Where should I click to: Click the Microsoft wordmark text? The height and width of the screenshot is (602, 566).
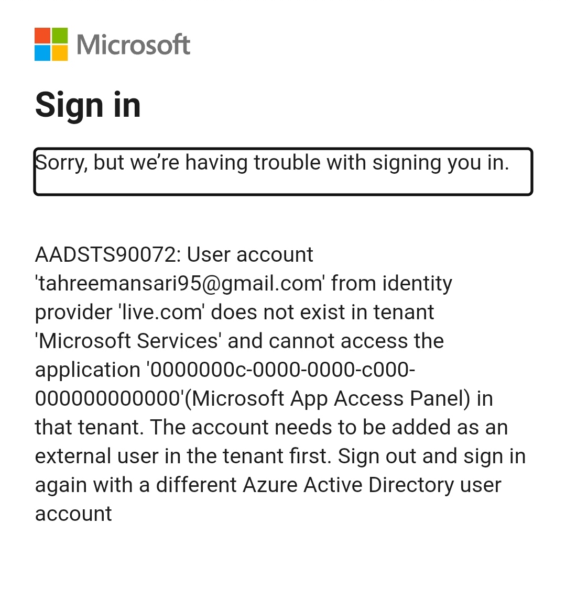(x=133, y=44)
